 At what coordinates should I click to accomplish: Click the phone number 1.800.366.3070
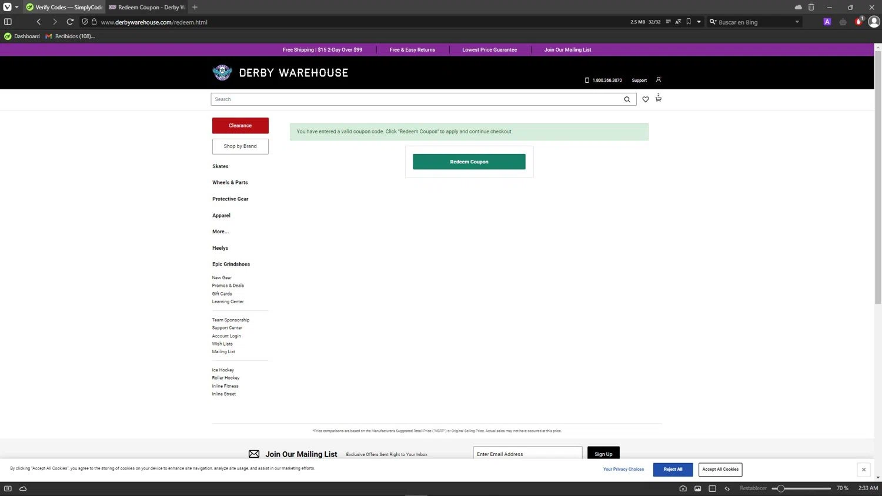[607, 80]
